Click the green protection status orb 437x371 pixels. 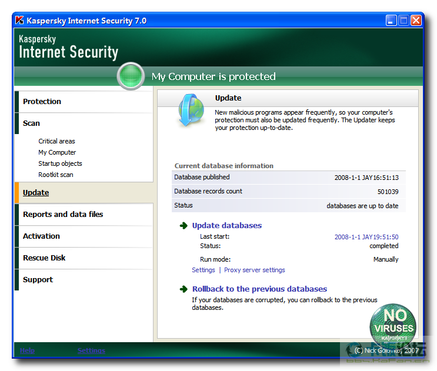pos(131,76)
